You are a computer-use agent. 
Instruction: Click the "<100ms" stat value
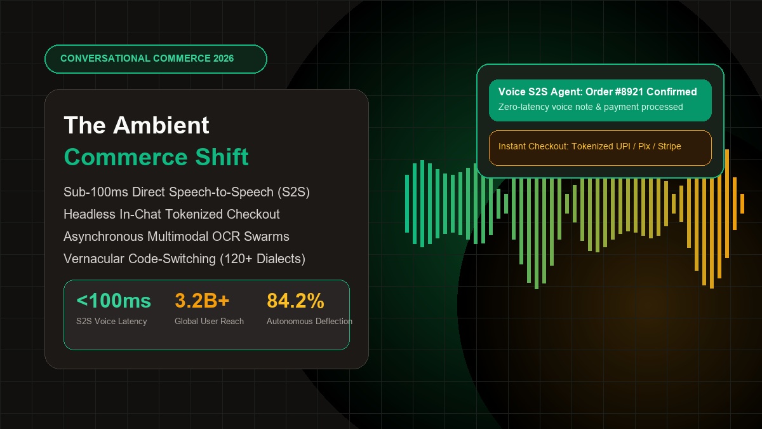pyautogui.click(x=114, y=301)
